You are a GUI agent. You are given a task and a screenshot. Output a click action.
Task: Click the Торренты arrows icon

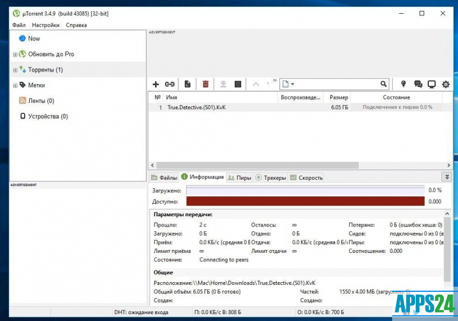click(x=22, y=69)
